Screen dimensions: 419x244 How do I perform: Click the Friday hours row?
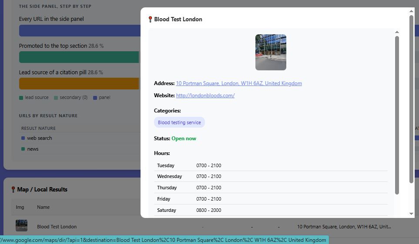click(x=271, y=199)
